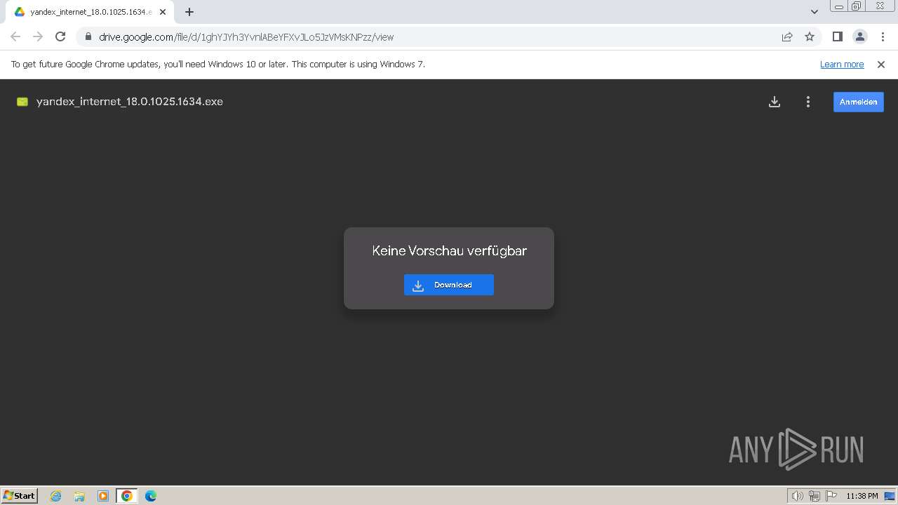The image size is (898, 505).
Task: Click the Chrome back navigation arrow
Action: click(x=15, y=37)
